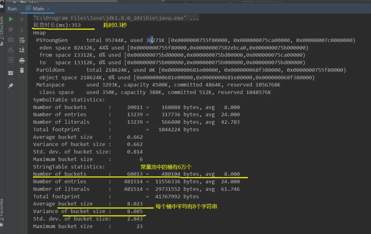The width and height of the screenshot is (371, 234).
Task: Click Variance of bucket size 8.085 line
Action: tap(88, 211)
